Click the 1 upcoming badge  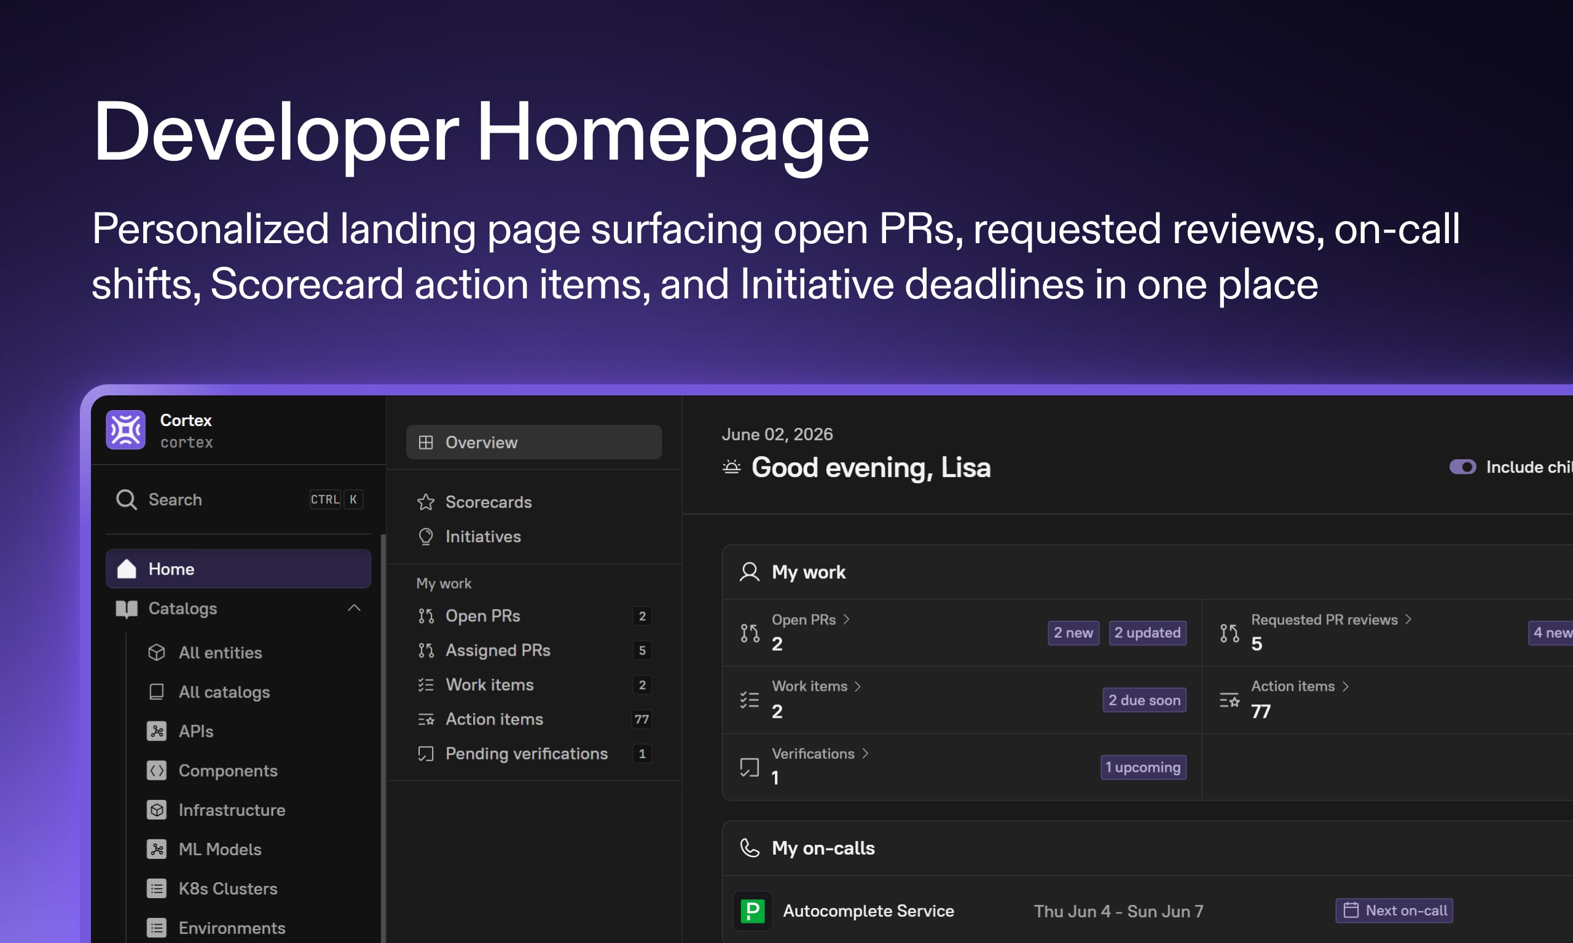tap(1143, 767)
